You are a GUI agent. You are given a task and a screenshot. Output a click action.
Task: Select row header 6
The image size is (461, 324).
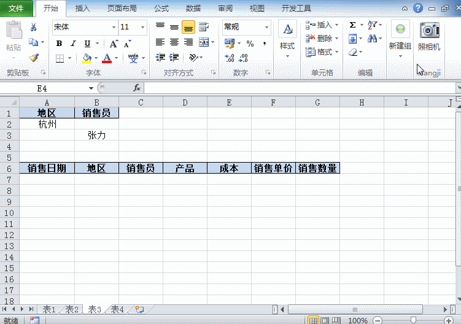[x=9, y=169]
